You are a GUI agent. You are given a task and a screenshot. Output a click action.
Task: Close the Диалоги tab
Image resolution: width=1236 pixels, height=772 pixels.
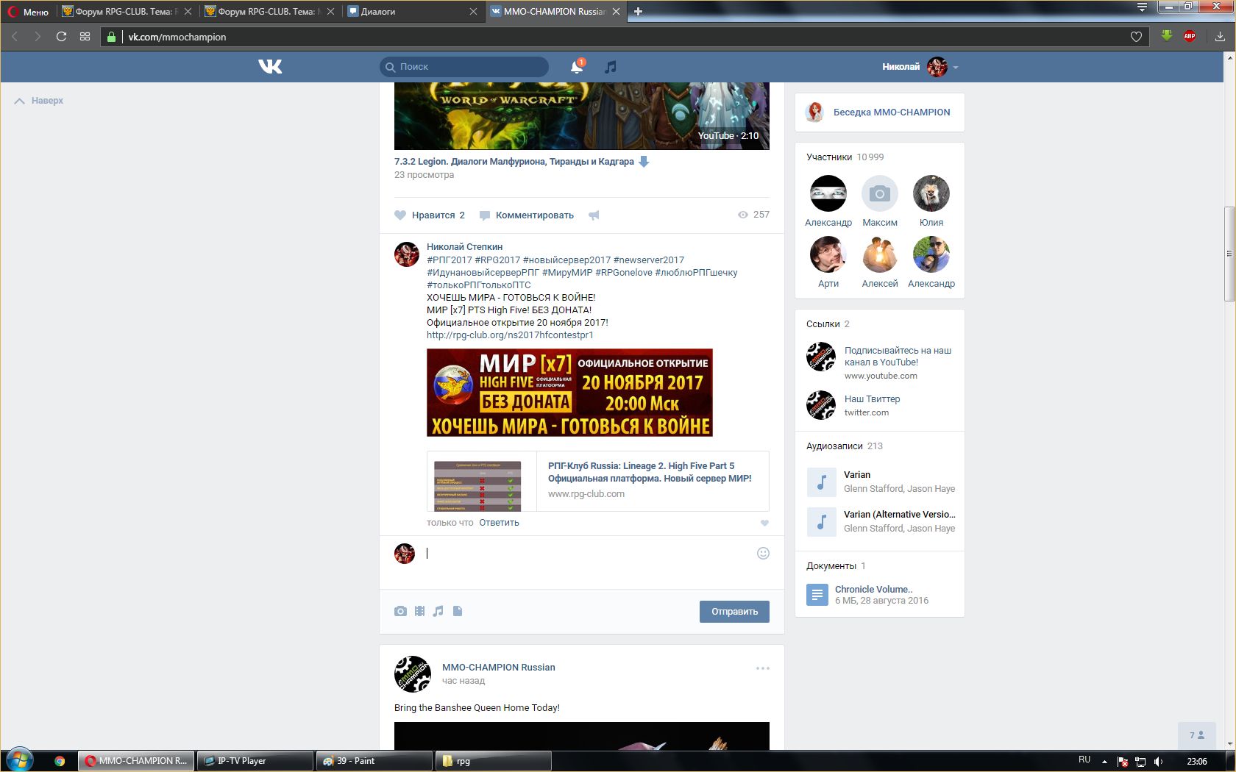(x=473, y=12)
